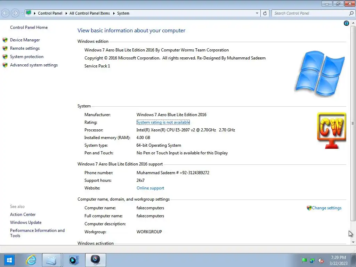356x267 pixels.
Task: Click the search magnifier icon
Action: (x=351, y=13)
